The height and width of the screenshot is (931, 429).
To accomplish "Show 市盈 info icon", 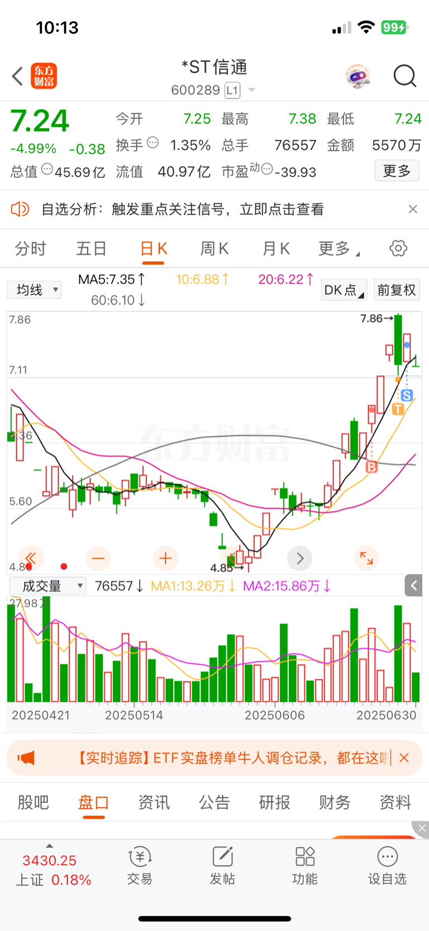I will [x=267, y=169].
